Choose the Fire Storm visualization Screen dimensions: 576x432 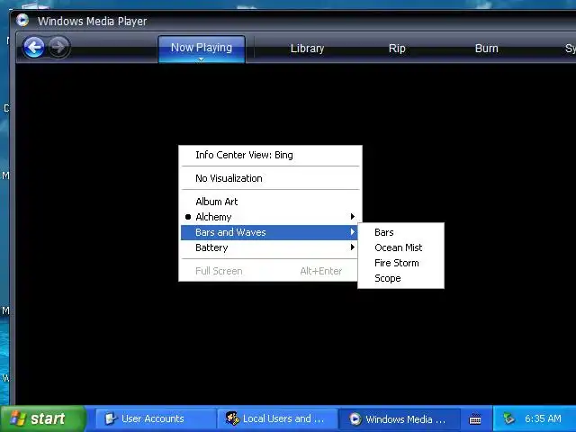tap(400, 263)
